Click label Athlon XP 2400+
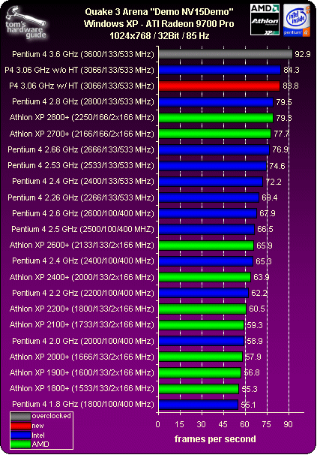Image resolution: width=317 pixels, height=455 pixels. coord(82,277)
